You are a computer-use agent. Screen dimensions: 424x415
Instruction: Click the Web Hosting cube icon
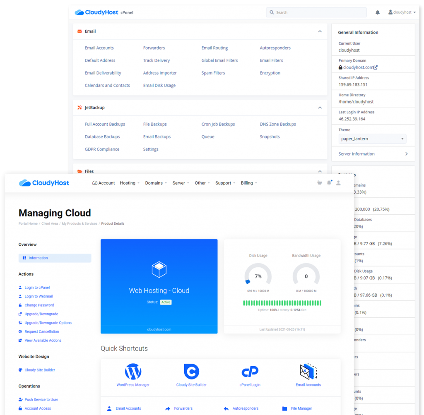click(159, 269)
